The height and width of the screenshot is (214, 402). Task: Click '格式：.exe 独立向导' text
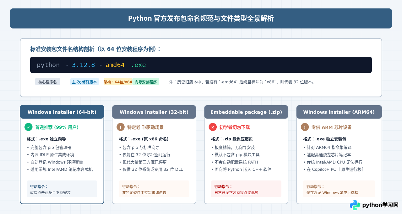point(46,139)
